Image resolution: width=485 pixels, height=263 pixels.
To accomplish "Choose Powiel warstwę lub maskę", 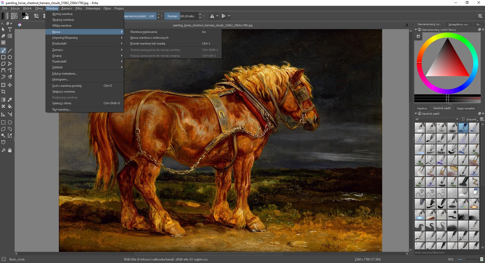I will tap(173, 43).
